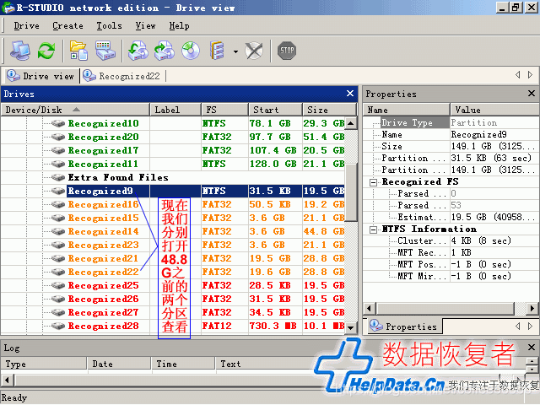Open the View menu
540x405 pixels.
coord(145,26)
